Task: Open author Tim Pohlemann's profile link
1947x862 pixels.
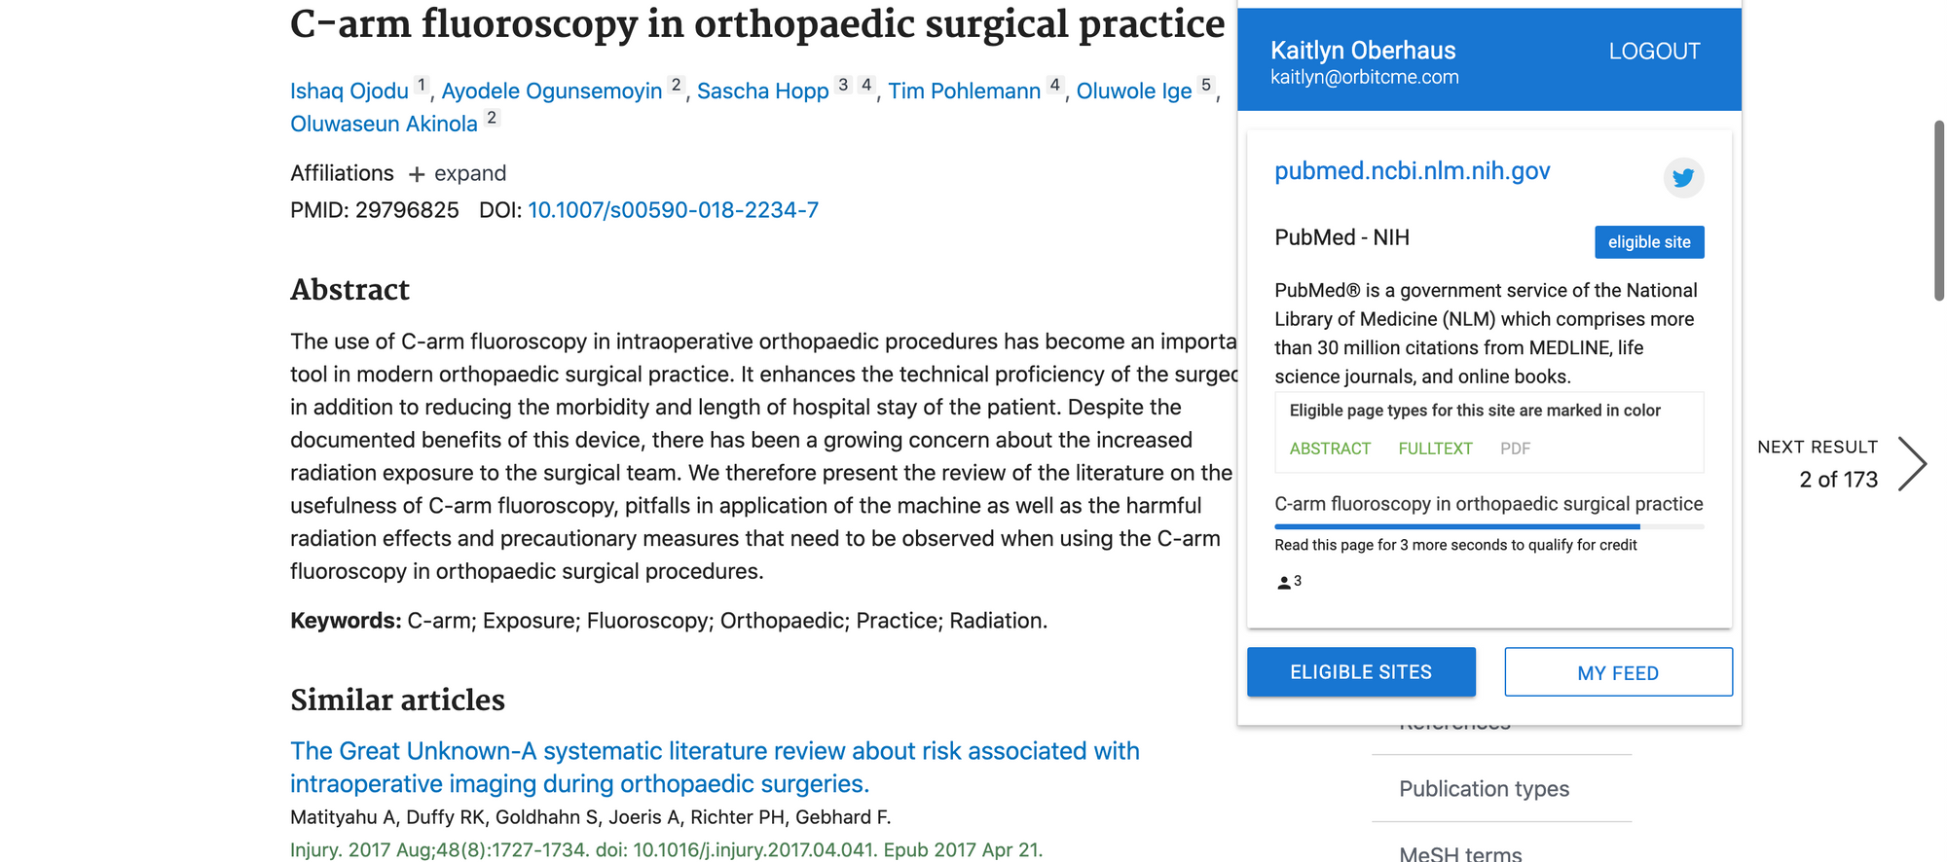Action: [x=964, y=90]
